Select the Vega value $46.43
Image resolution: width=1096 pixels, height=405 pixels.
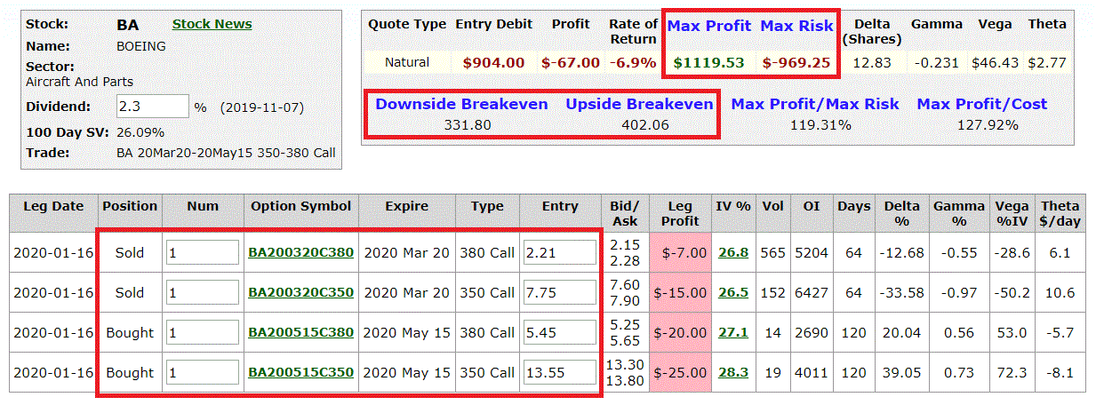[996, 62]
